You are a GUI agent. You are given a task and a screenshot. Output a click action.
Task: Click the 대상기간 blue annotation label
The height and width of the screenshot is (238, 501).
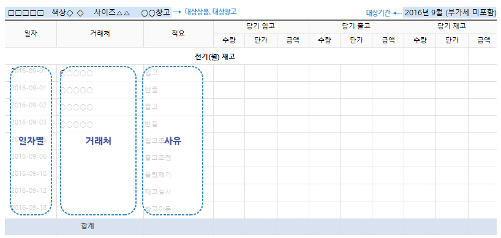tap(378, 13)
